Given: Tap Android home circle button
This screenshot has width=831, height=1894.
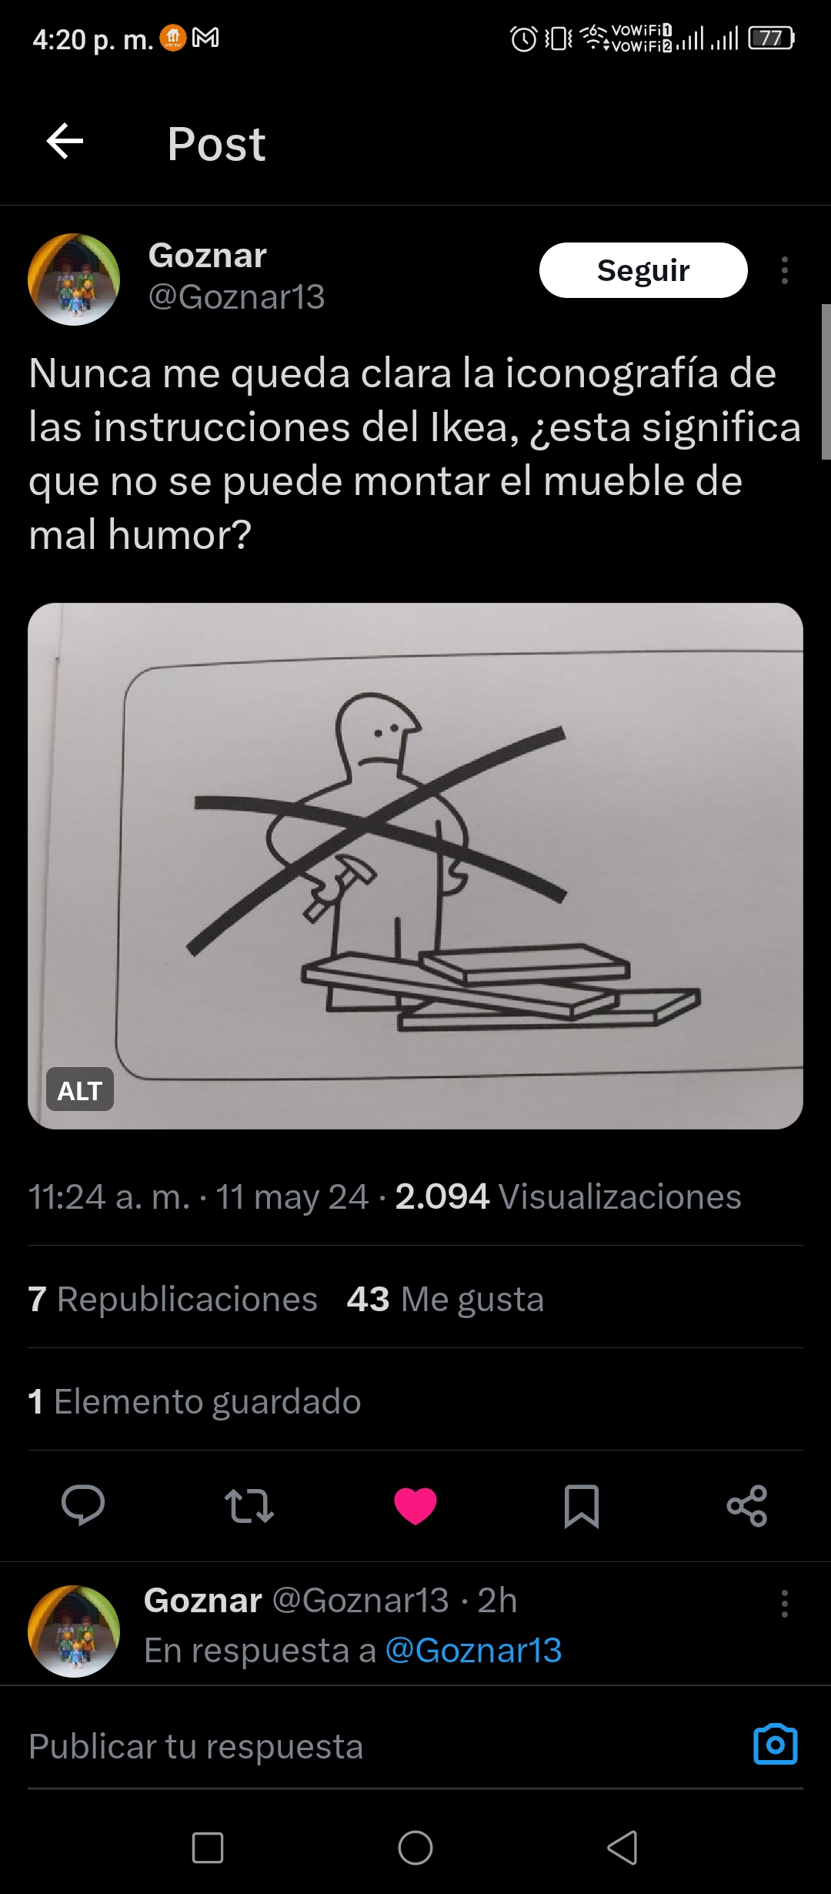Looking at the screenshot, I should coord(415,1848).
